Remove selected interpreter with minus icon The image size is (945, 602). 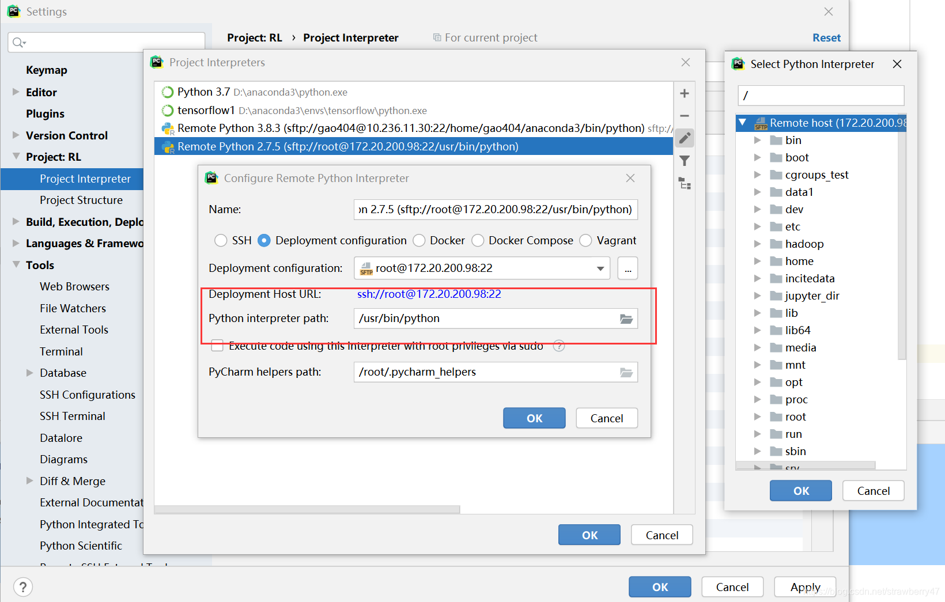(685, 116)
